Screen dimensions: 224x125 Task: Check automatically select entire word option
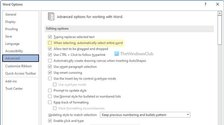click(x=50, y=43)
